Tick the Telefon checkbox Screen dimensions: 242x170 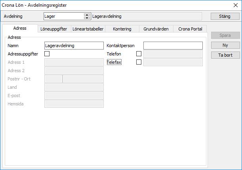(139, 54)
